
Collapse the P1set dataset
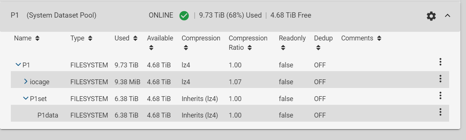tap(25, 98)
